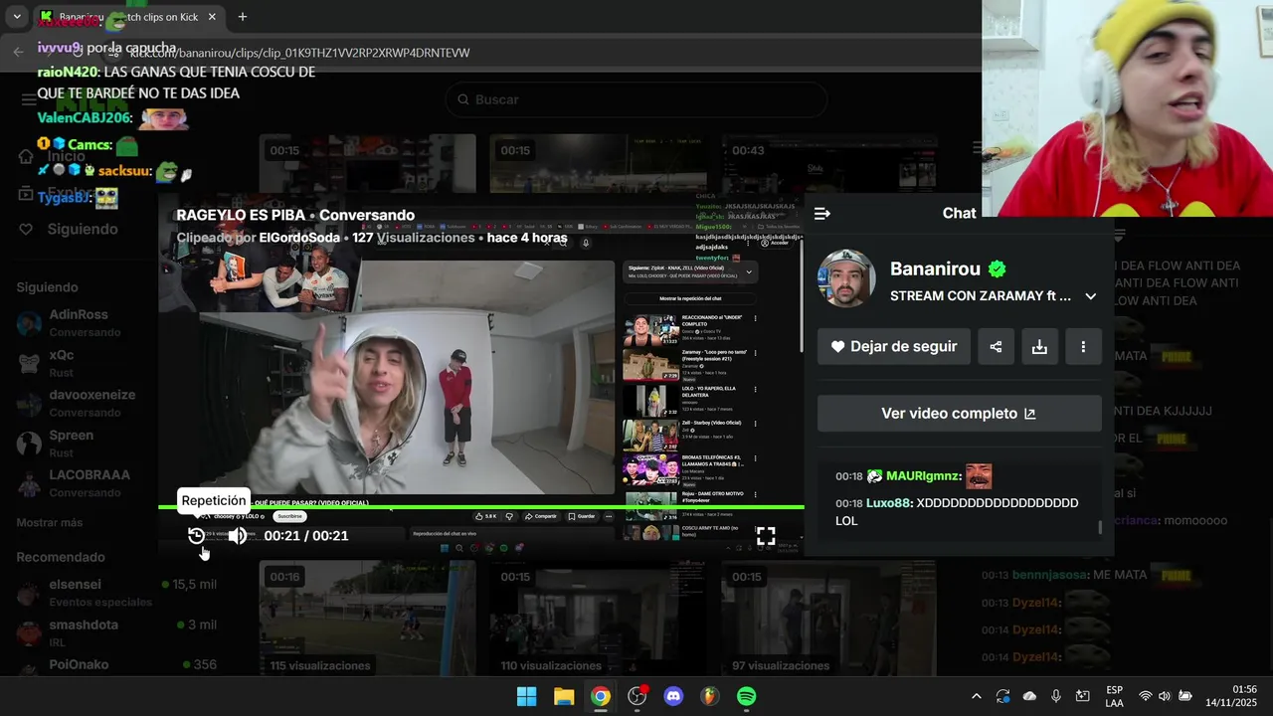
Task: Click the Dejar de seguir button
Action: point(894,347)
